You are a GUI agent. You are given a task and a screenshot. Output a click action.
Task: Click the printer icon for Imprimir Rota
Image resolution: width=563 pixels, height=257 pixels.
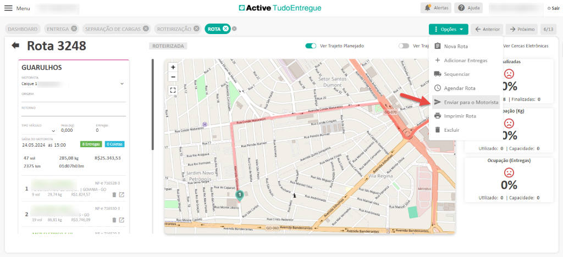click(x=437, y=116)
